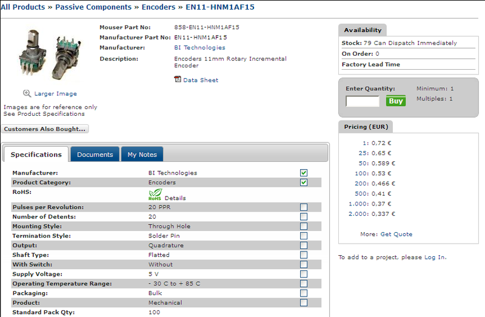The image size is (485, 317).
Task: Open the My Notes tab
Action: click(142, 155)
